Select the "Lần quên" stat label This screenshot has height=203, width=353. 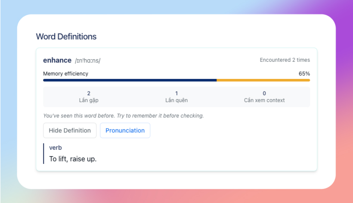click(176, 100)
